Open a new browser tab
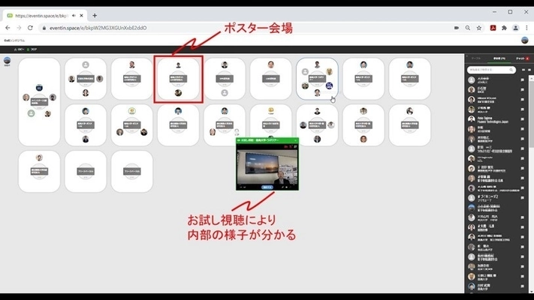This screenshot has width=534, height=300. point(95,15)
